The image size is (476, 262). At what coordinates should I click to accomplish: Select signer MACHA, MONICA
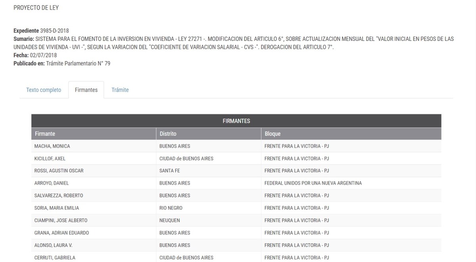pyautogui.click(x=52, y=146)
